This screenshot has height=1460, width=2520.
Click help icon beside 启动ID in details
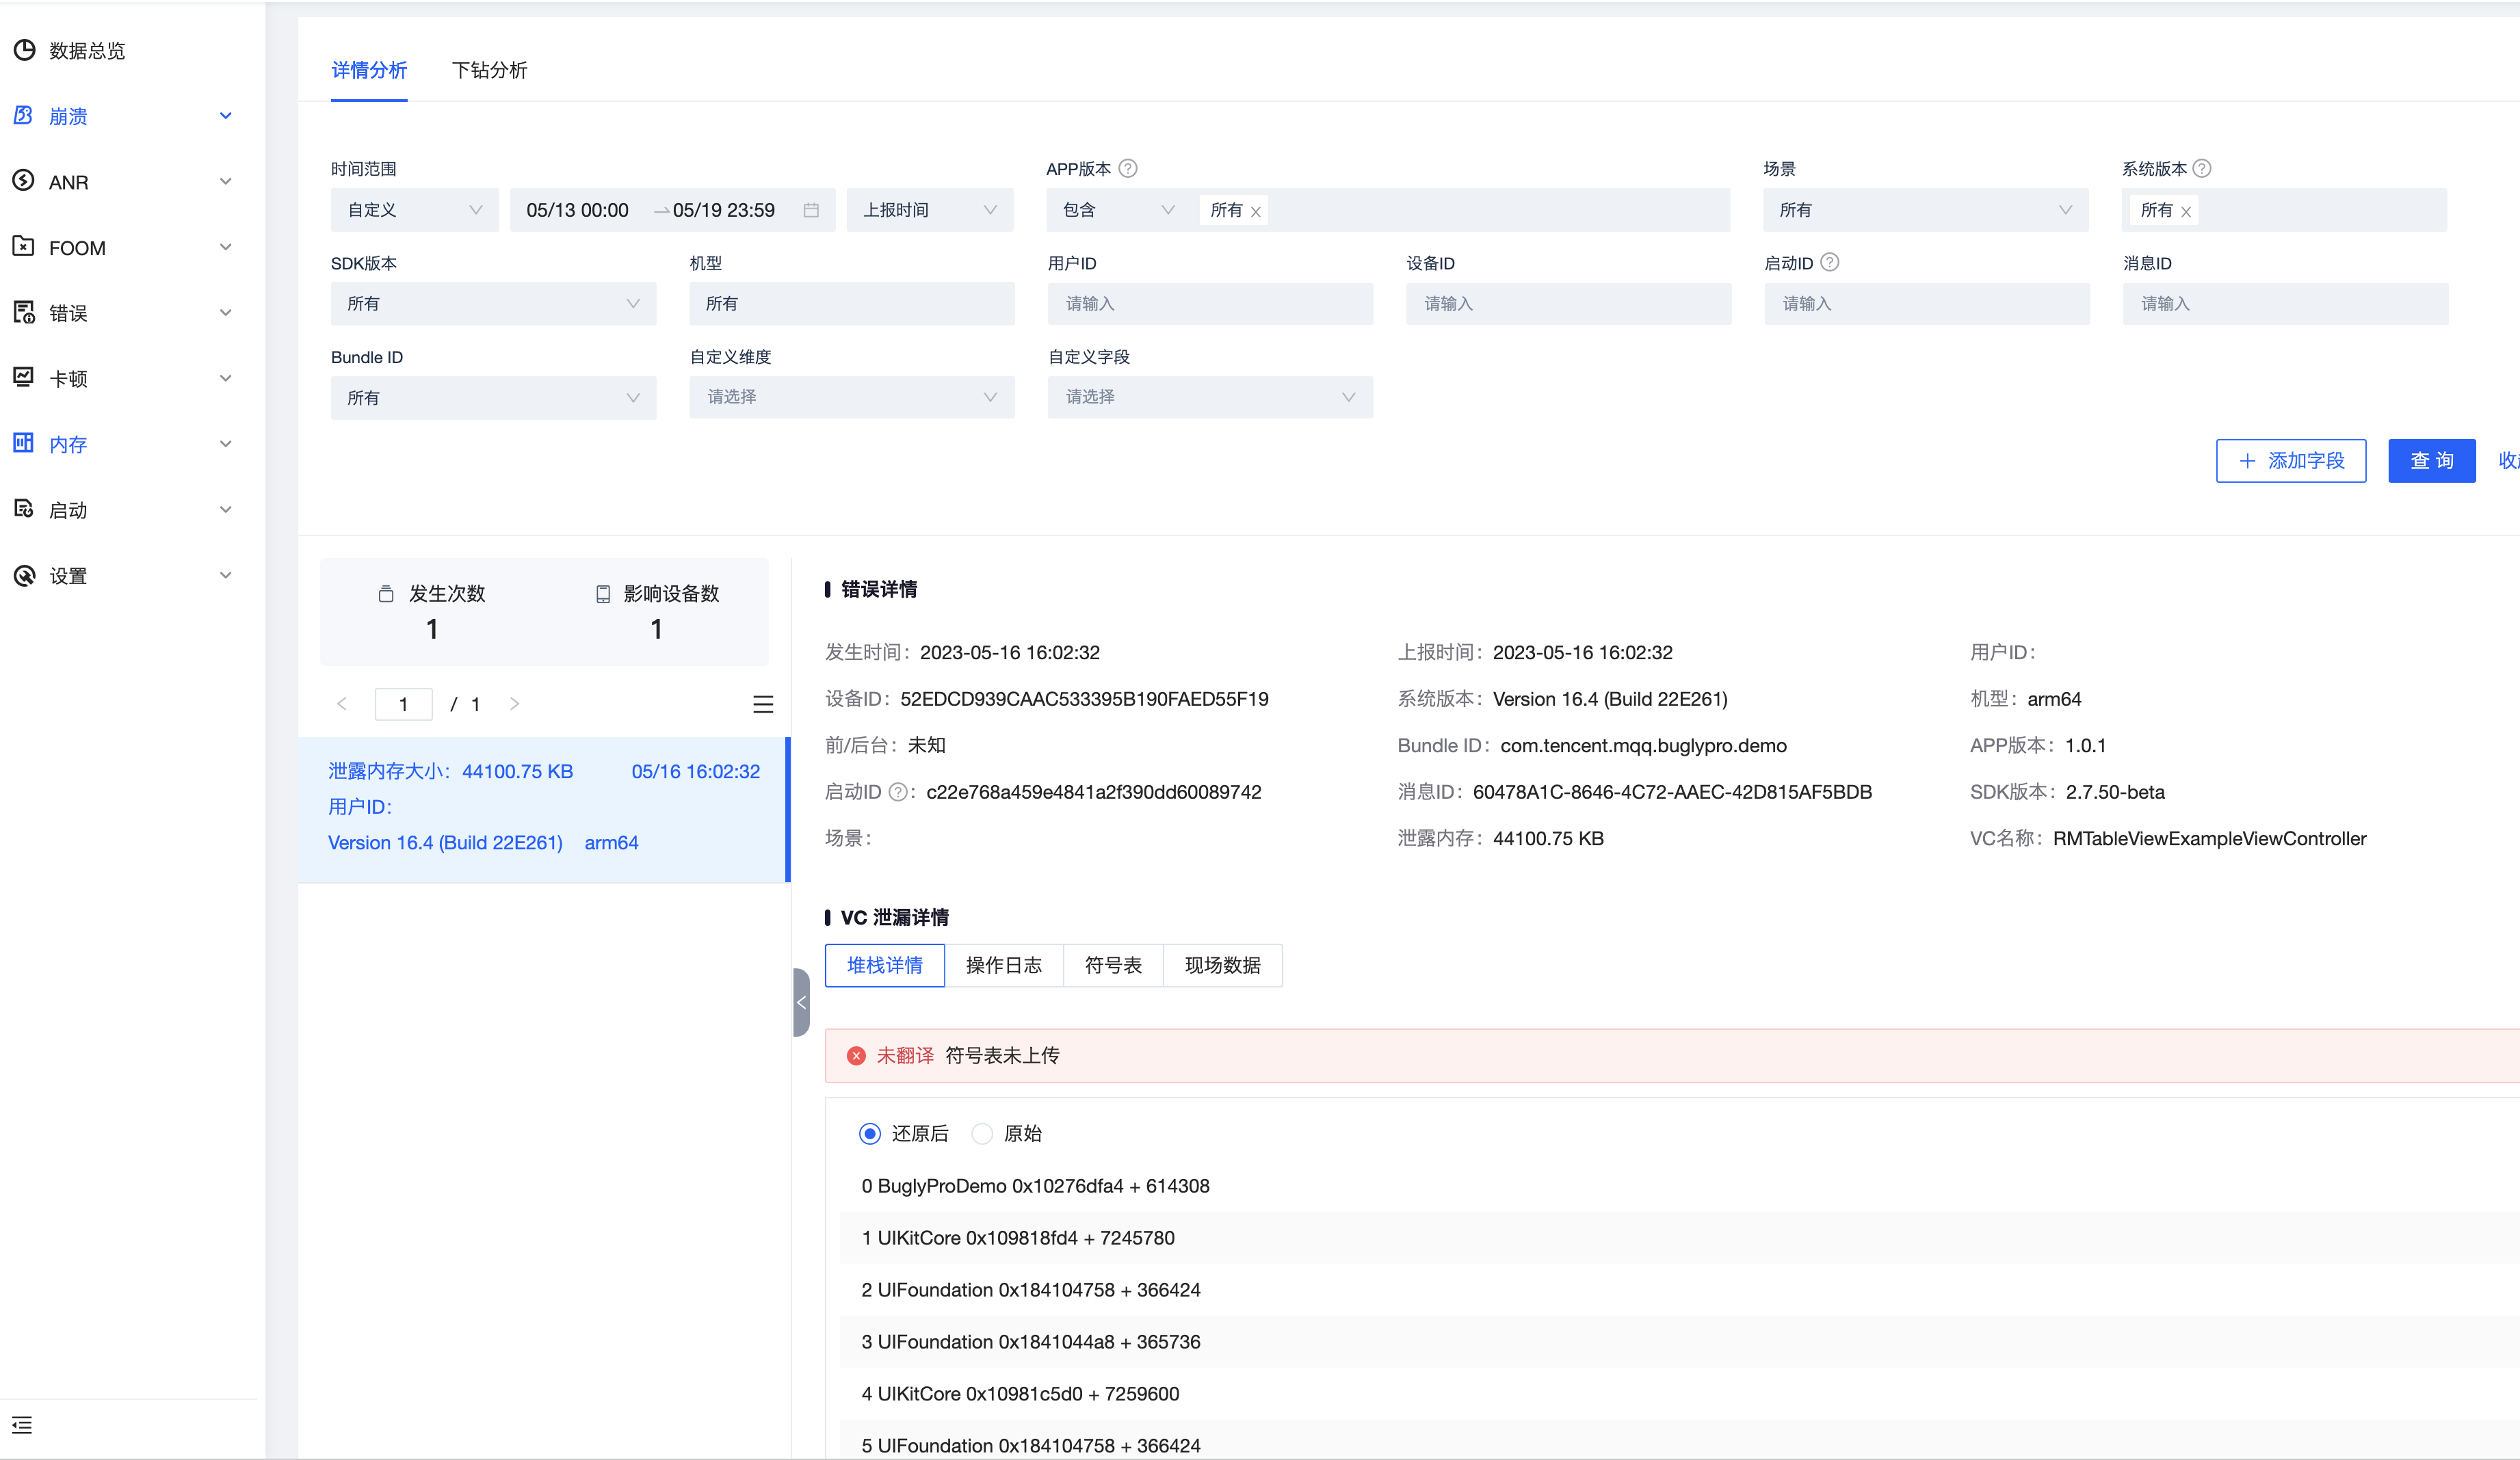point(897,792)
